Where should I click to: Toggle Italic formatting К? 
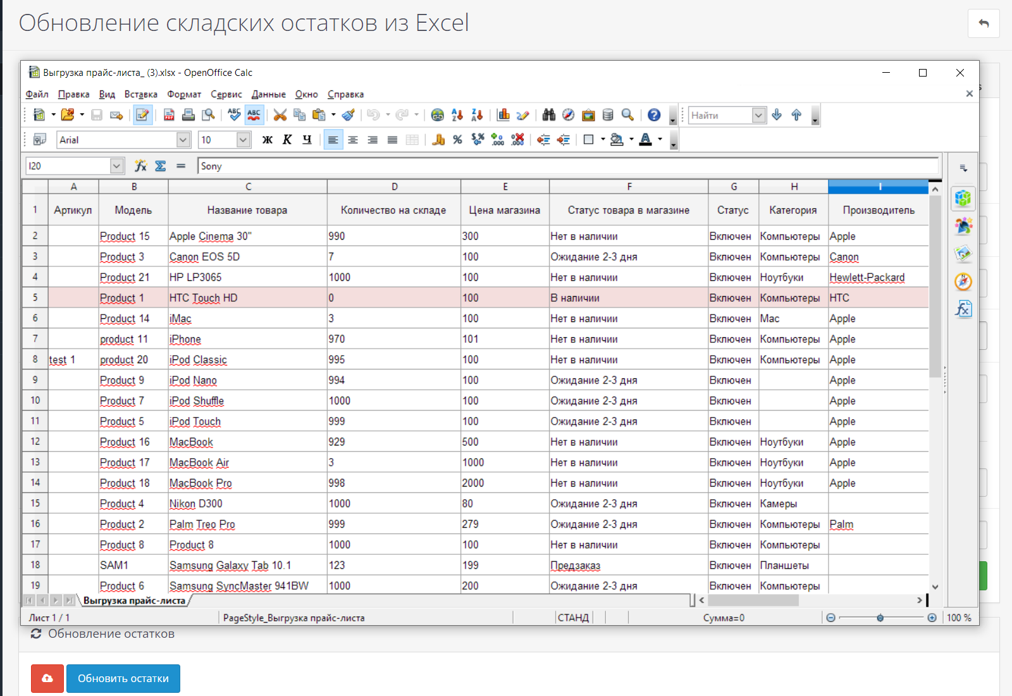pos(287,140)
